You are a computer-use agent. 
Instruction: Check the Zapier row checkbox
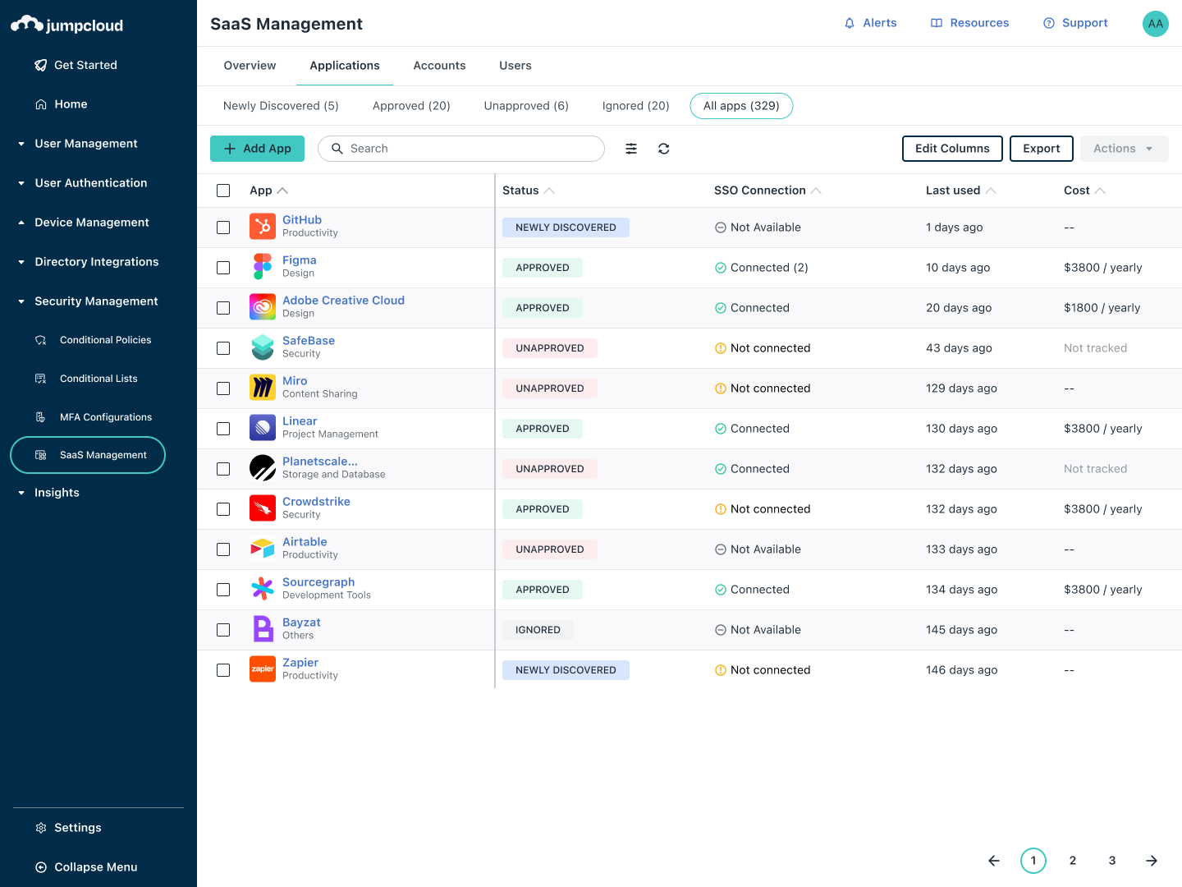pyautogui.click(x=223, y=670)
